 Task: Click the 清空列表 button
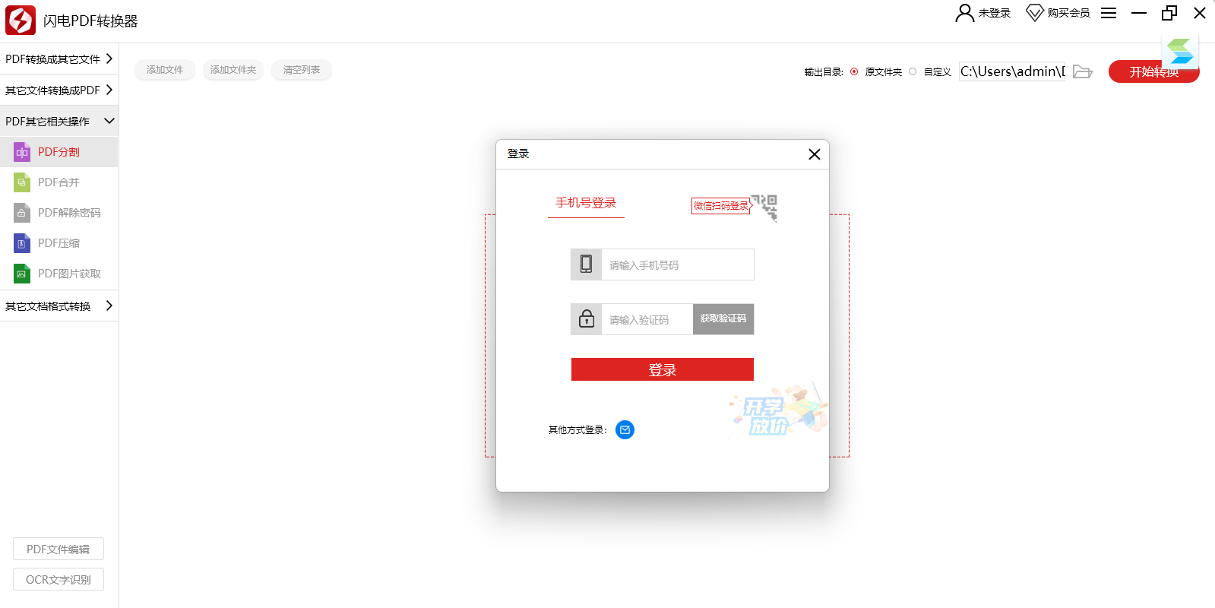[302, 70]
